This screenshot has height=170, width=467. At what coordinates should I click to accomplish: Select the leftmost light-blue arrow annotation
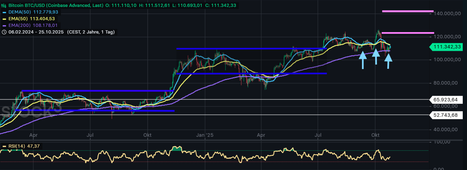coord(363,60)
